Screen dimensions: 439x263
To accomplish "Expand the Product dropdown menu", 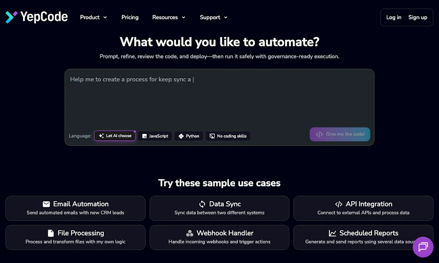I will [x=93, y=17].
